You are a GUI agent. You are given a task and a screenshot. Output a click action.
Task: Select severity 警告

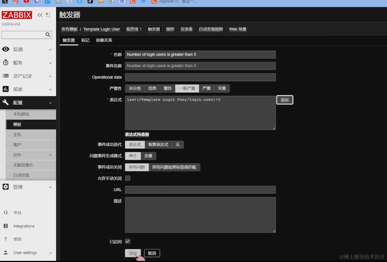click(x=167, y=88)
